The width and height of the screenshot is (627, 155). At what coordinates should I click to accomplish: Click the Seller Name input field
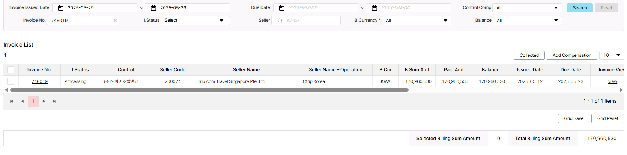[311, 21]
